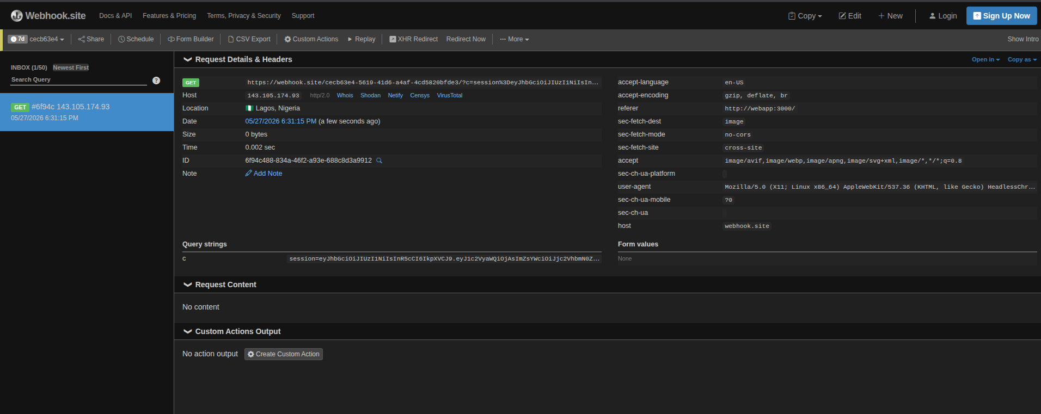Screen dimensions: 1041x414
Task: Open Features & Pricing page
Action: (169, 16)
